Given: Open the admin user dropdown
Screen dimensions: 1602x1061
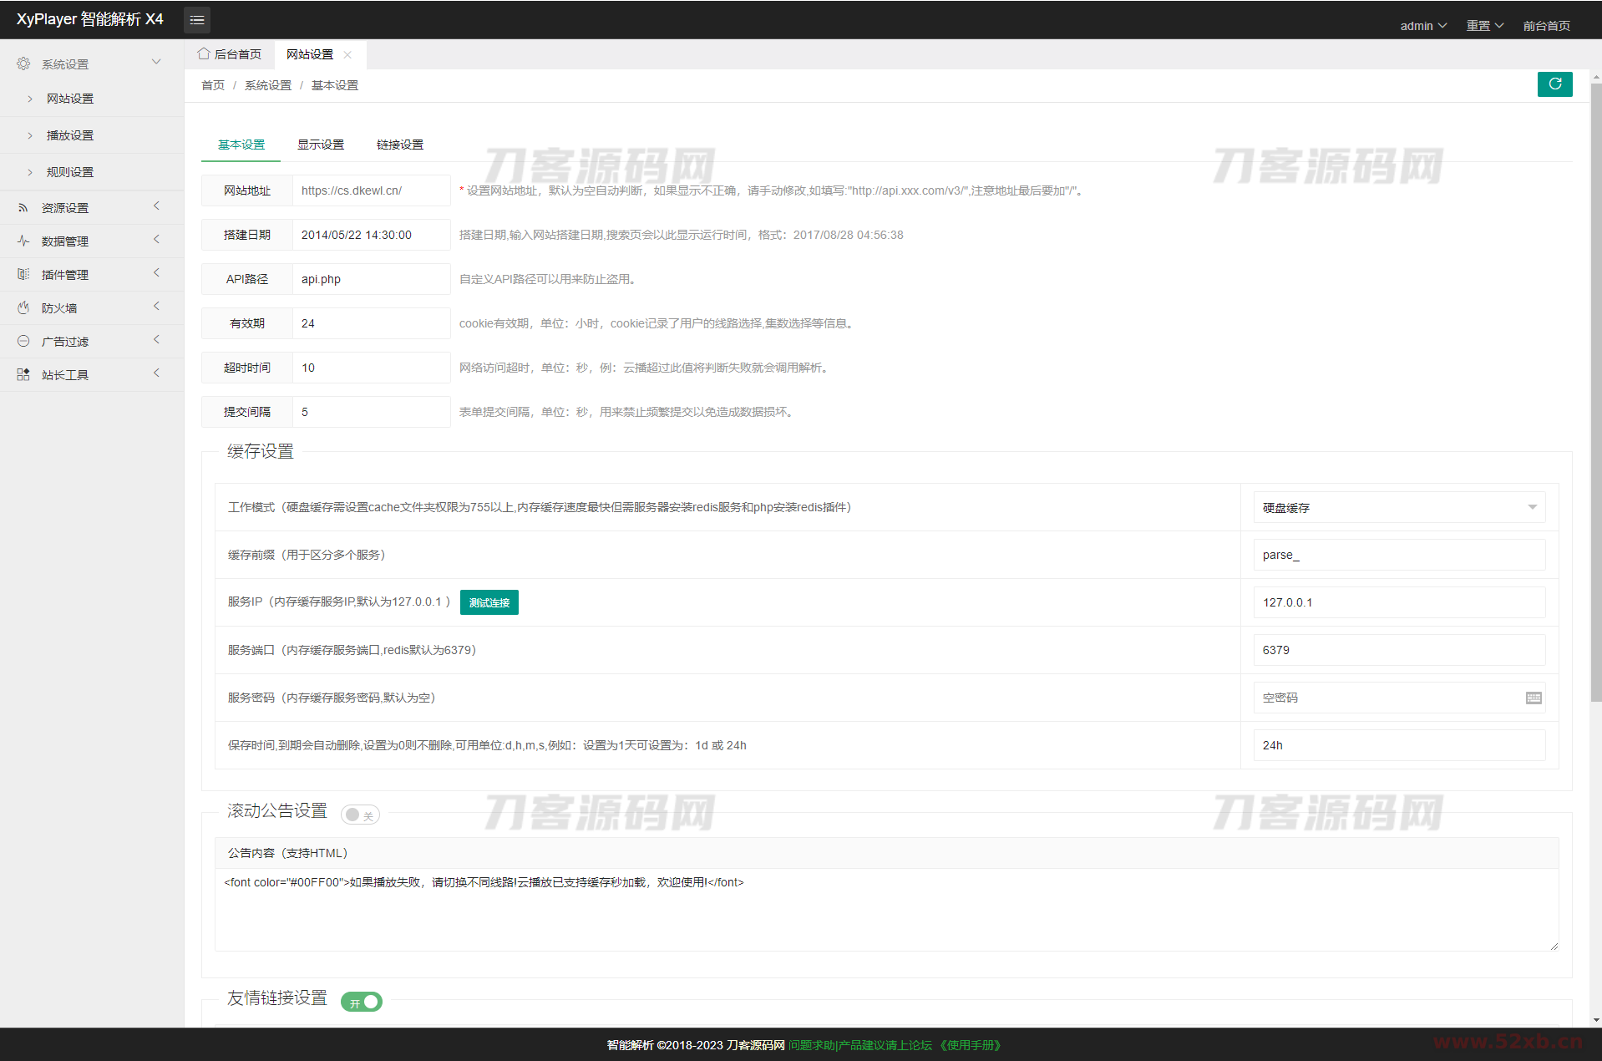Looking at the screenshot, I should point(1422,26).
